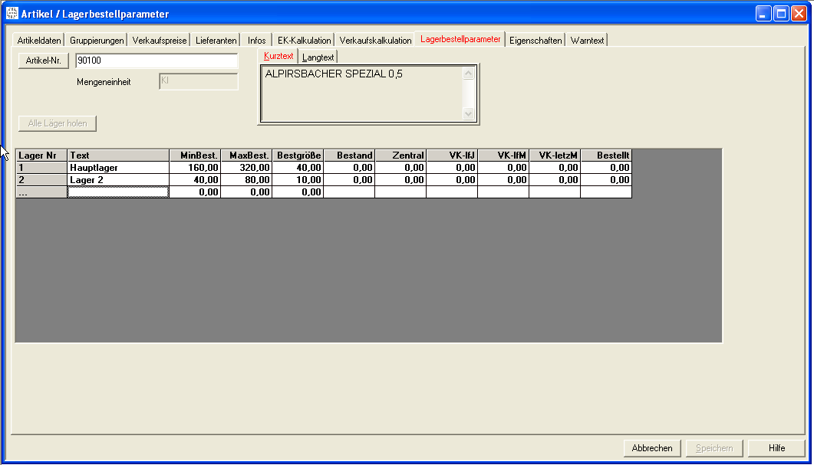Go to the Verkaufspreise tab
Viewport: 814px width, 465px height.
coord(160,41)
